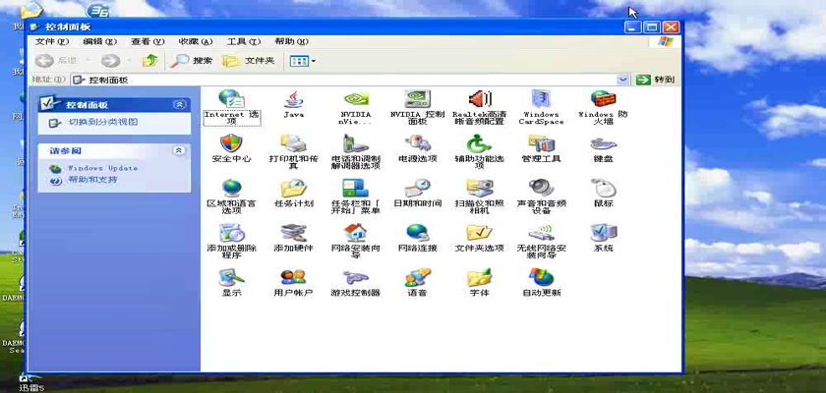Viewport: 826px width, 393px height.
Task: Open the 辅助功能选项 icon
Action: click(x=480, y=143)
